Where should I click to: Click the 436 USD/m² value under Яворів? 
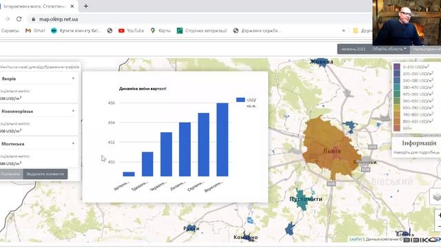tap(11, 99)
